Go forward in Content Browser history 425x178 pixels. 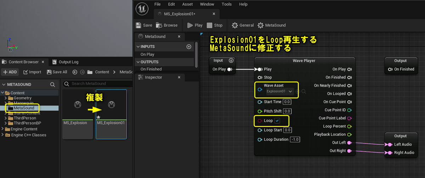pyautogui.click(x=83, y=72)
